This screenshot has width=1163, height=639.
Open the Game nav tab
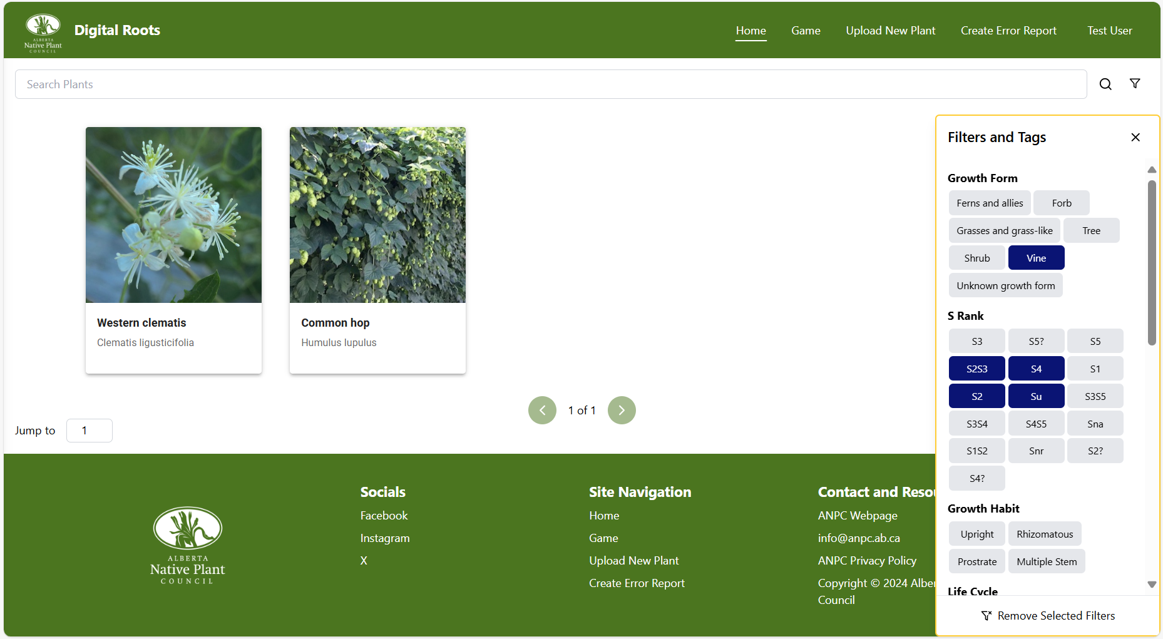(806, 31)
